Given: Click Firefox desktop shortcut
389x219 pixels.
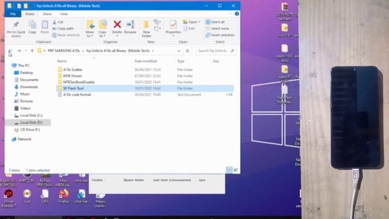Looking at the screenshot, I should [x=64, y=196].
